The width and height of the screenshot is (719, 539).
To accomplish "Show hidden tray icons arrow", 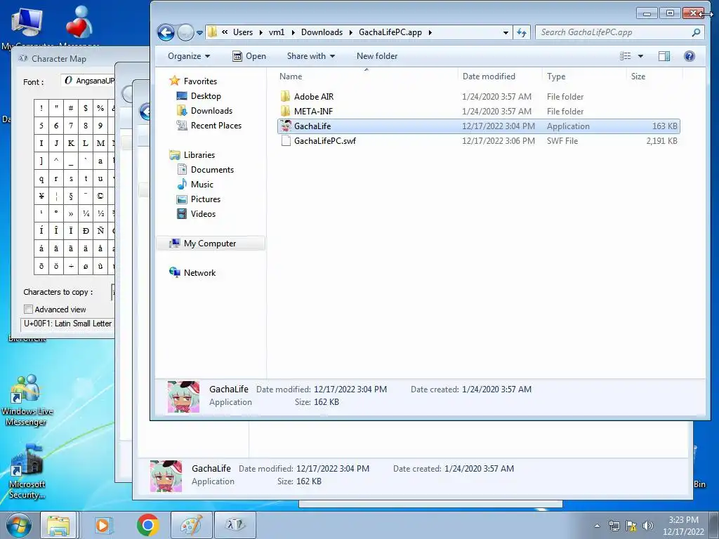I will pos(597,526).
